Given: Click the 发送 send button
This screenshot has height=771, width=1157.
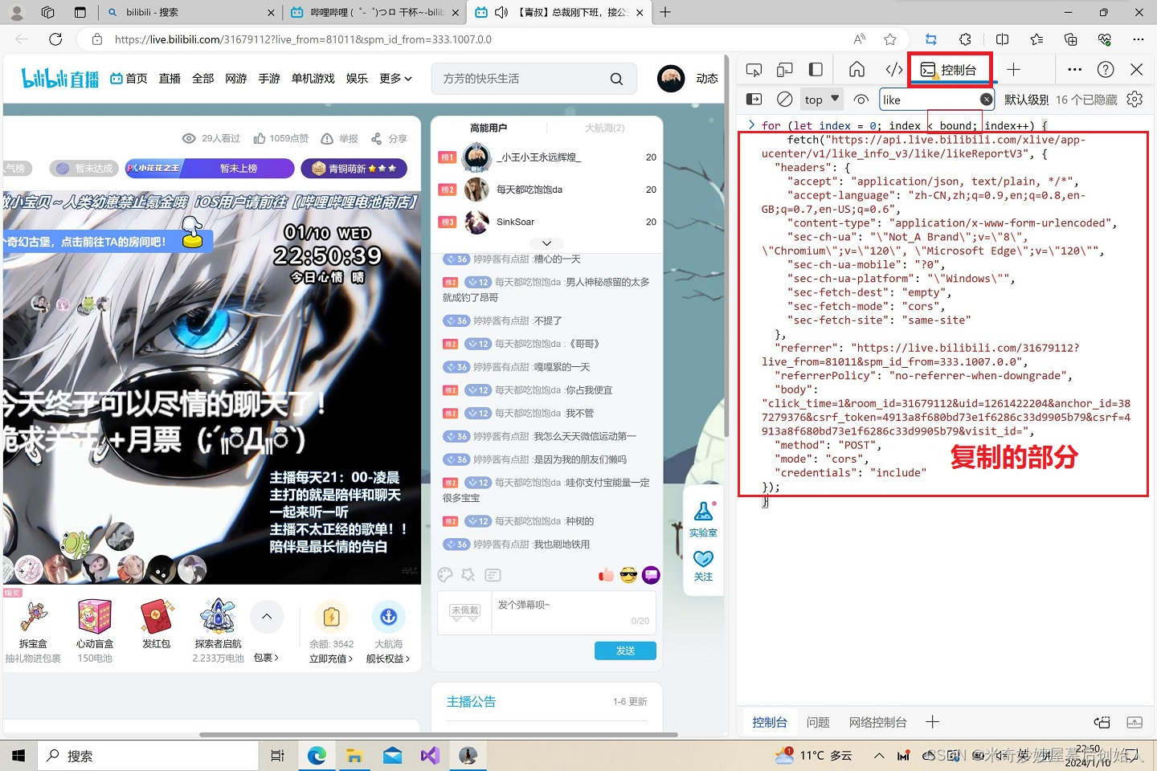Looking at the screenshot, I should coord(625,651).
